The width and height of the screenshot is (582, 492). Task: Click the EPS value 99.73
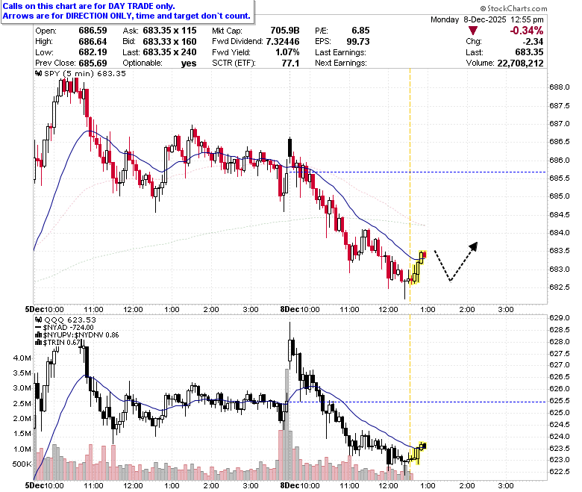(358, 42)
